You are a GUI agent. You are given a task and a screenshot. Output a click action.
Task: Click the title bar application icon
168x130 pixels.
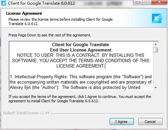click(x=4, y=3)
